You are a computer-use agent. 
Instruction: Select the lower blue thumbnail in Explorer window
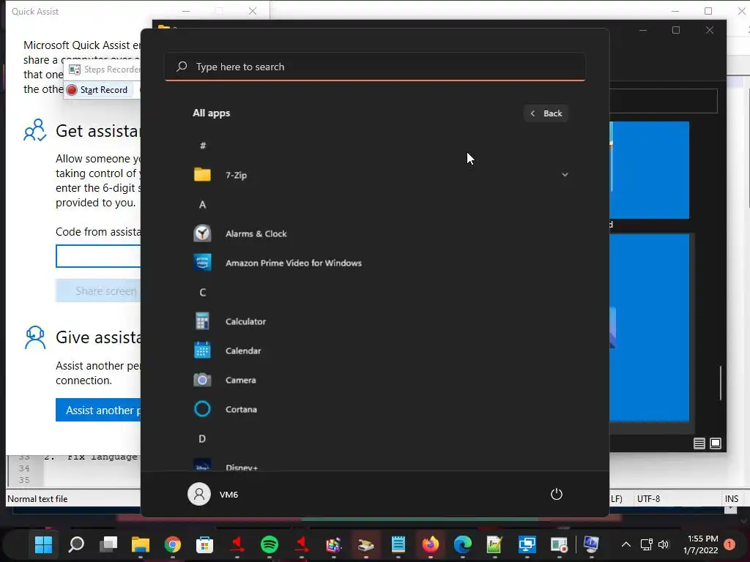[x=650, y=327]
